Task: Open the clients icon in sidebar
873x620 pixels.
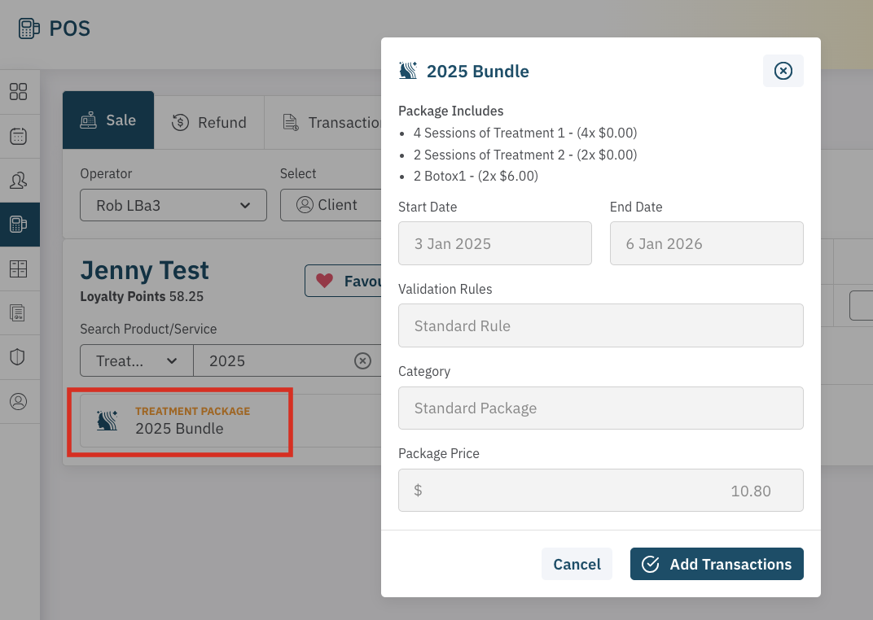Action: coord(18,180)
